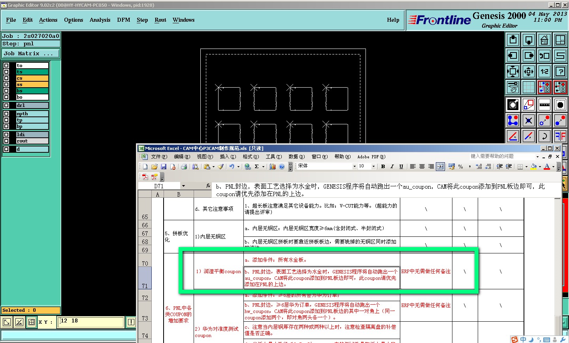Screen dimensions: 569x343
Task: Select column B header in Excel
Action: click(x=179, y=194)
